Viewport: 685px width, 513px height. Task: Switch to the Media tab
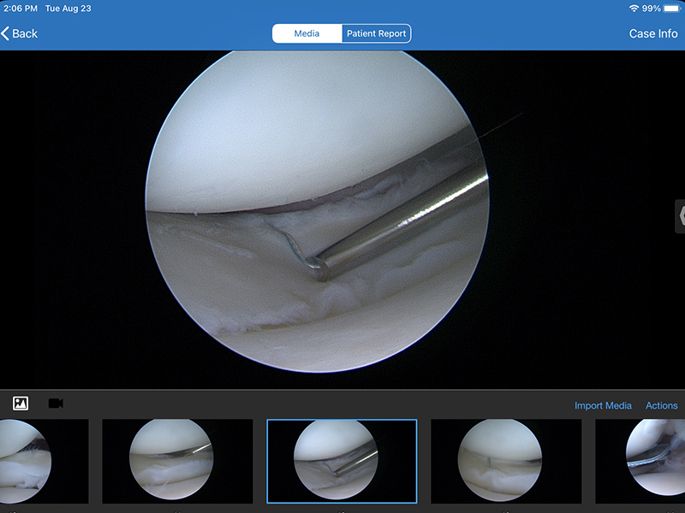307,33
